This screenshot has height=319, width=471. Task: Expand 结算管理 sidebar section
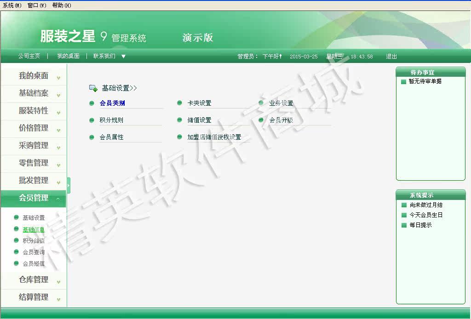point(34,297)
